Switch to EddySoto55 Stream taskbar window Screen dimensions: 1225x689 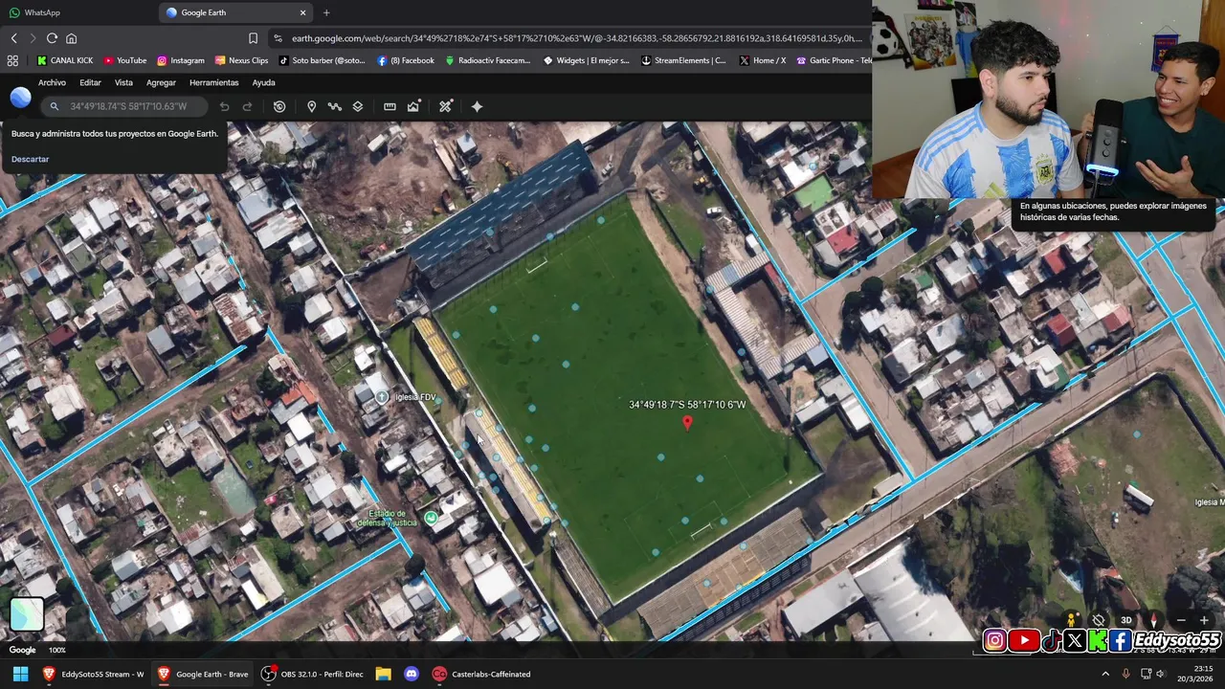[x=93, y=674]
